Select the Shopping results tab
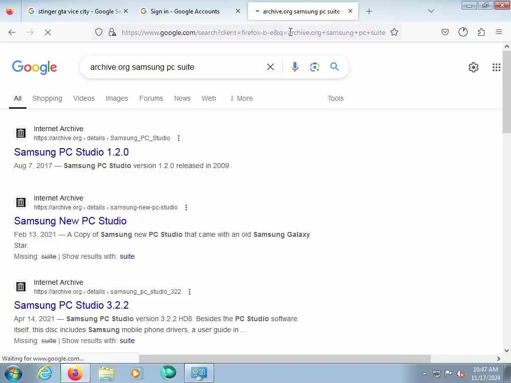This screenshot has width=511, height=383. point(47,98)
